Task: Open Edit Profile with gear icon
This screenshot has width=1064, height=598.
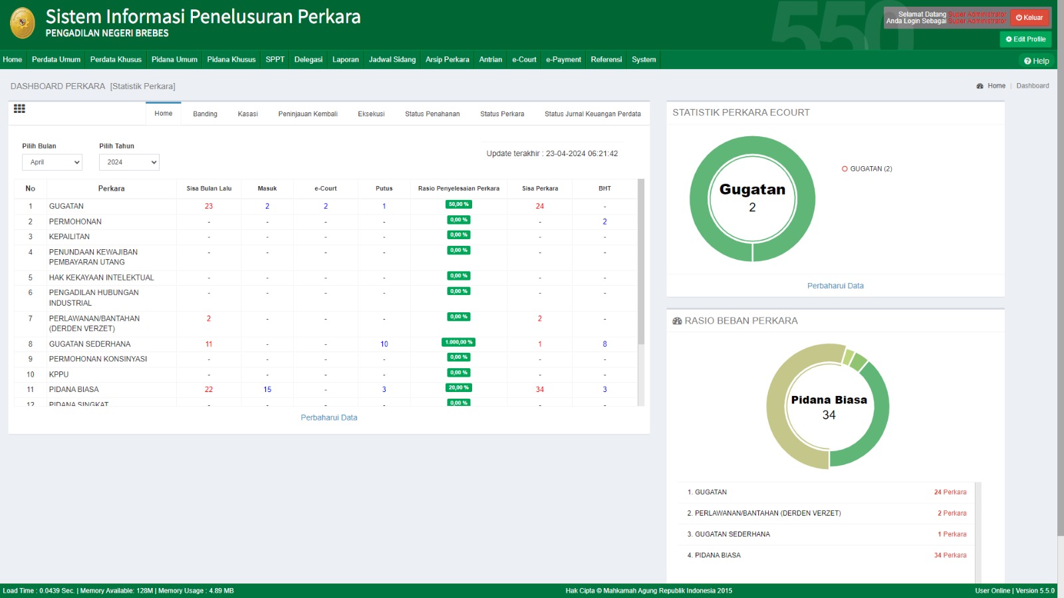Action: (1025, 39)
